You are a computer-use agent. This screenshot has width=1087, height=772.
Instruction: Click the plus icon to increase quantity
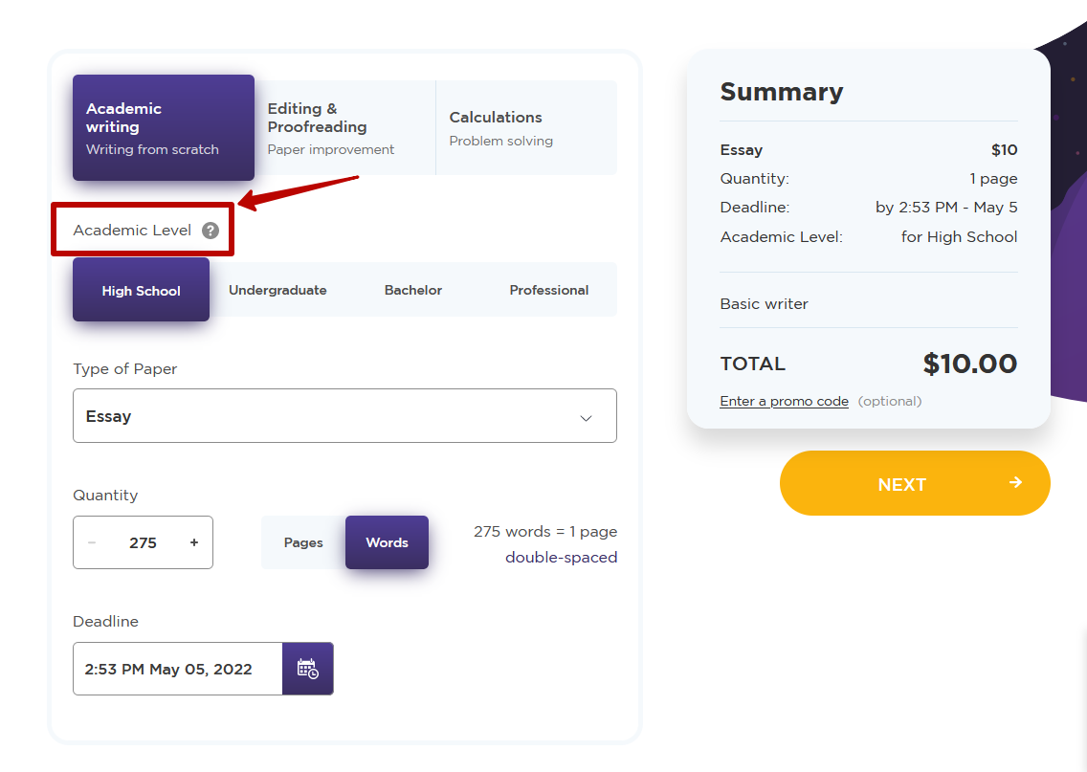[194, 542]
